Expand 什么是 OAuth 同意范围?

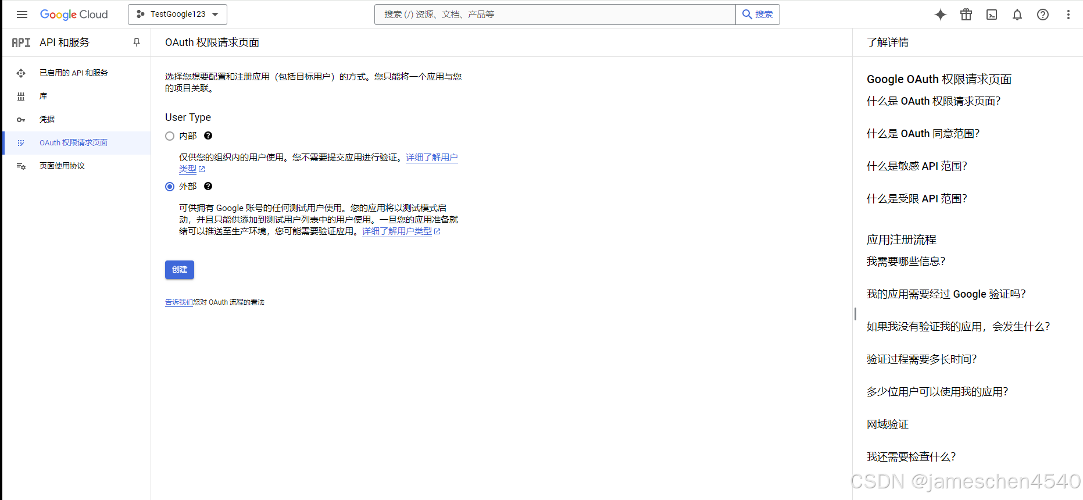(x=923, y=134)
